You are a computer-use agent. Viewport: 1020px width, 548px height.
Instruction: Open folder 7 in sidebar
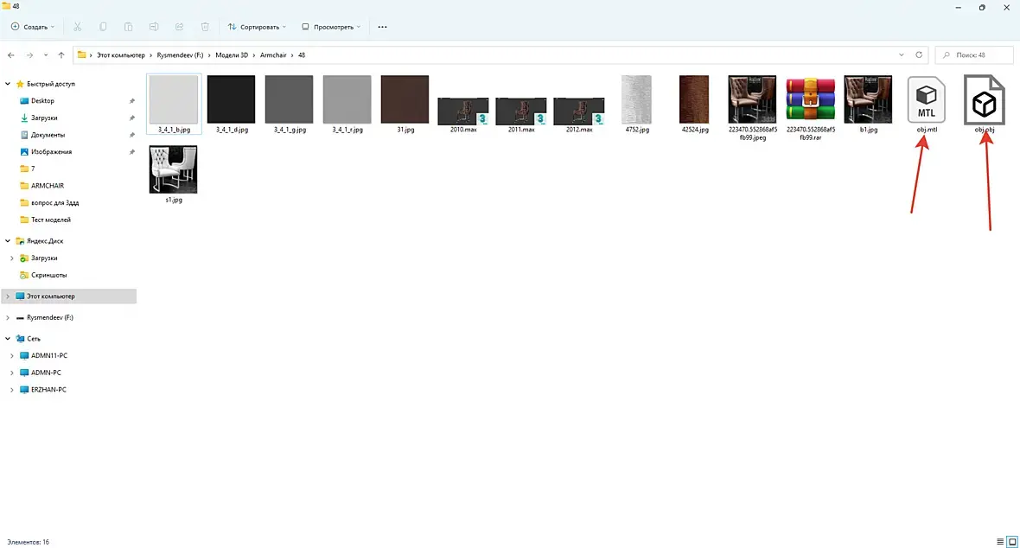click(33, 169)
